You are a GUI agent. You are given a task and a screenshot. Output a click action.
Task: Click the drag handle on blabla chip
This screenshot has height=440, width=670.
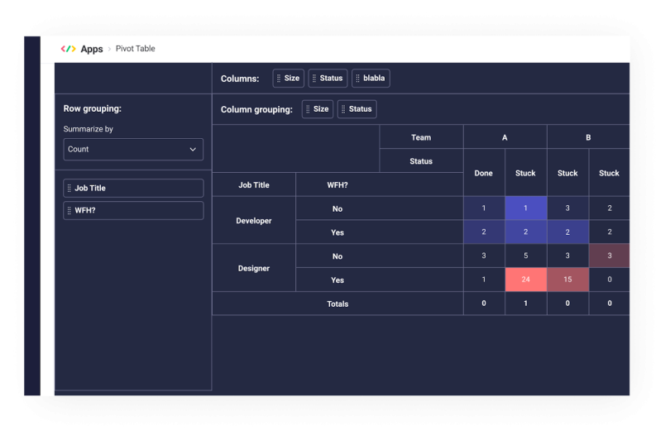point(357,79)
